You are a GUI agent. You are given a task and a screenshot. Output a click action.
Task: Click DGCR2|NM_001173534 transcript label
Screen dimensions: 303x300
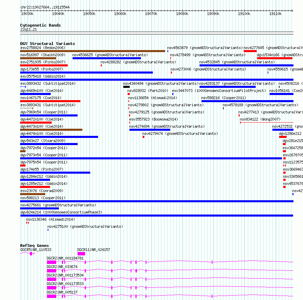pos(65,275)
